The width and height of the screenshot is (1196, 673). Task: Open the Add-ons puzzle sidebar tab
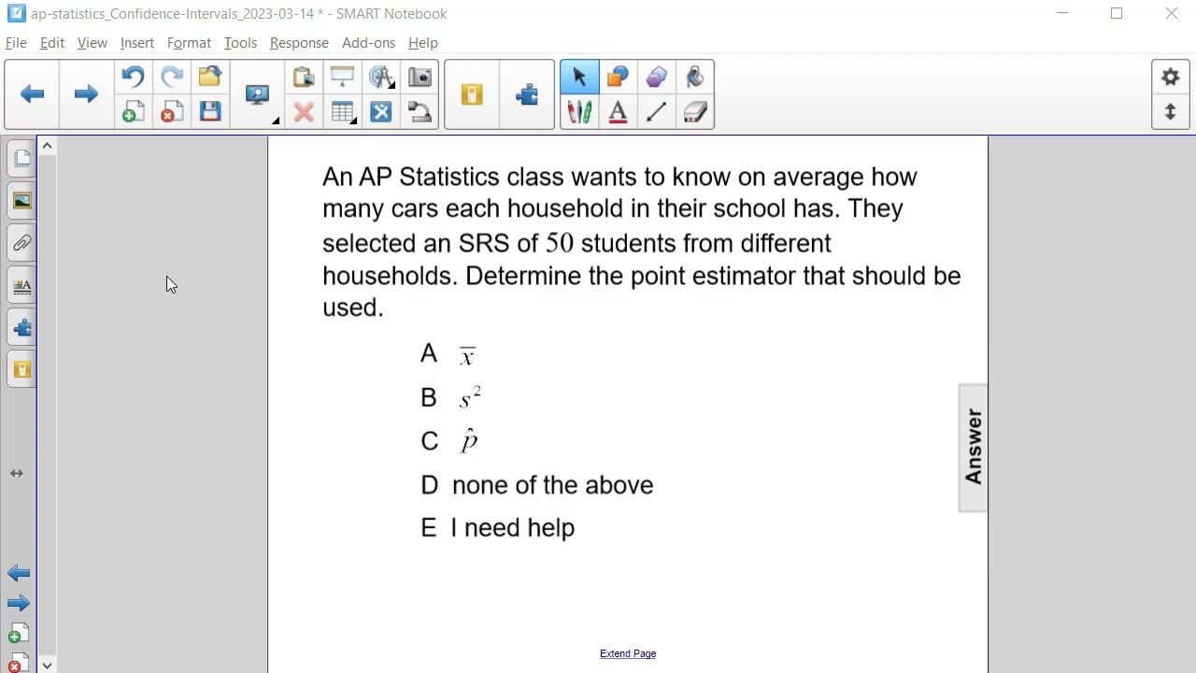click(x=21, y=328)
